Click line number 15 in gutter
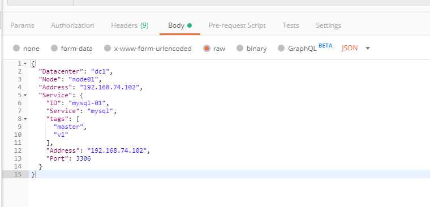Image resolution: width=430 pixels, height=207 pixels. tap(18, 174)
